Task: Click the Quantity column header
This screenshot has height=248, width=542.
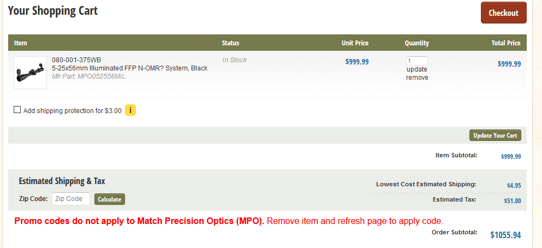Action: point(417,43)
